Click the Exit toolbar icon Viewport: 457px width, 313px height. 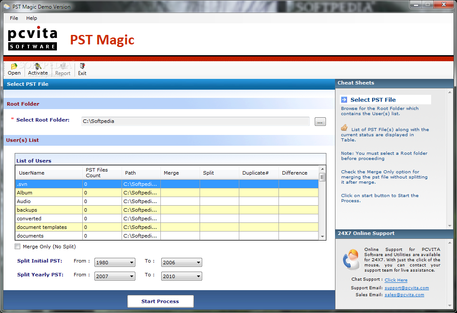pos(82,66)
